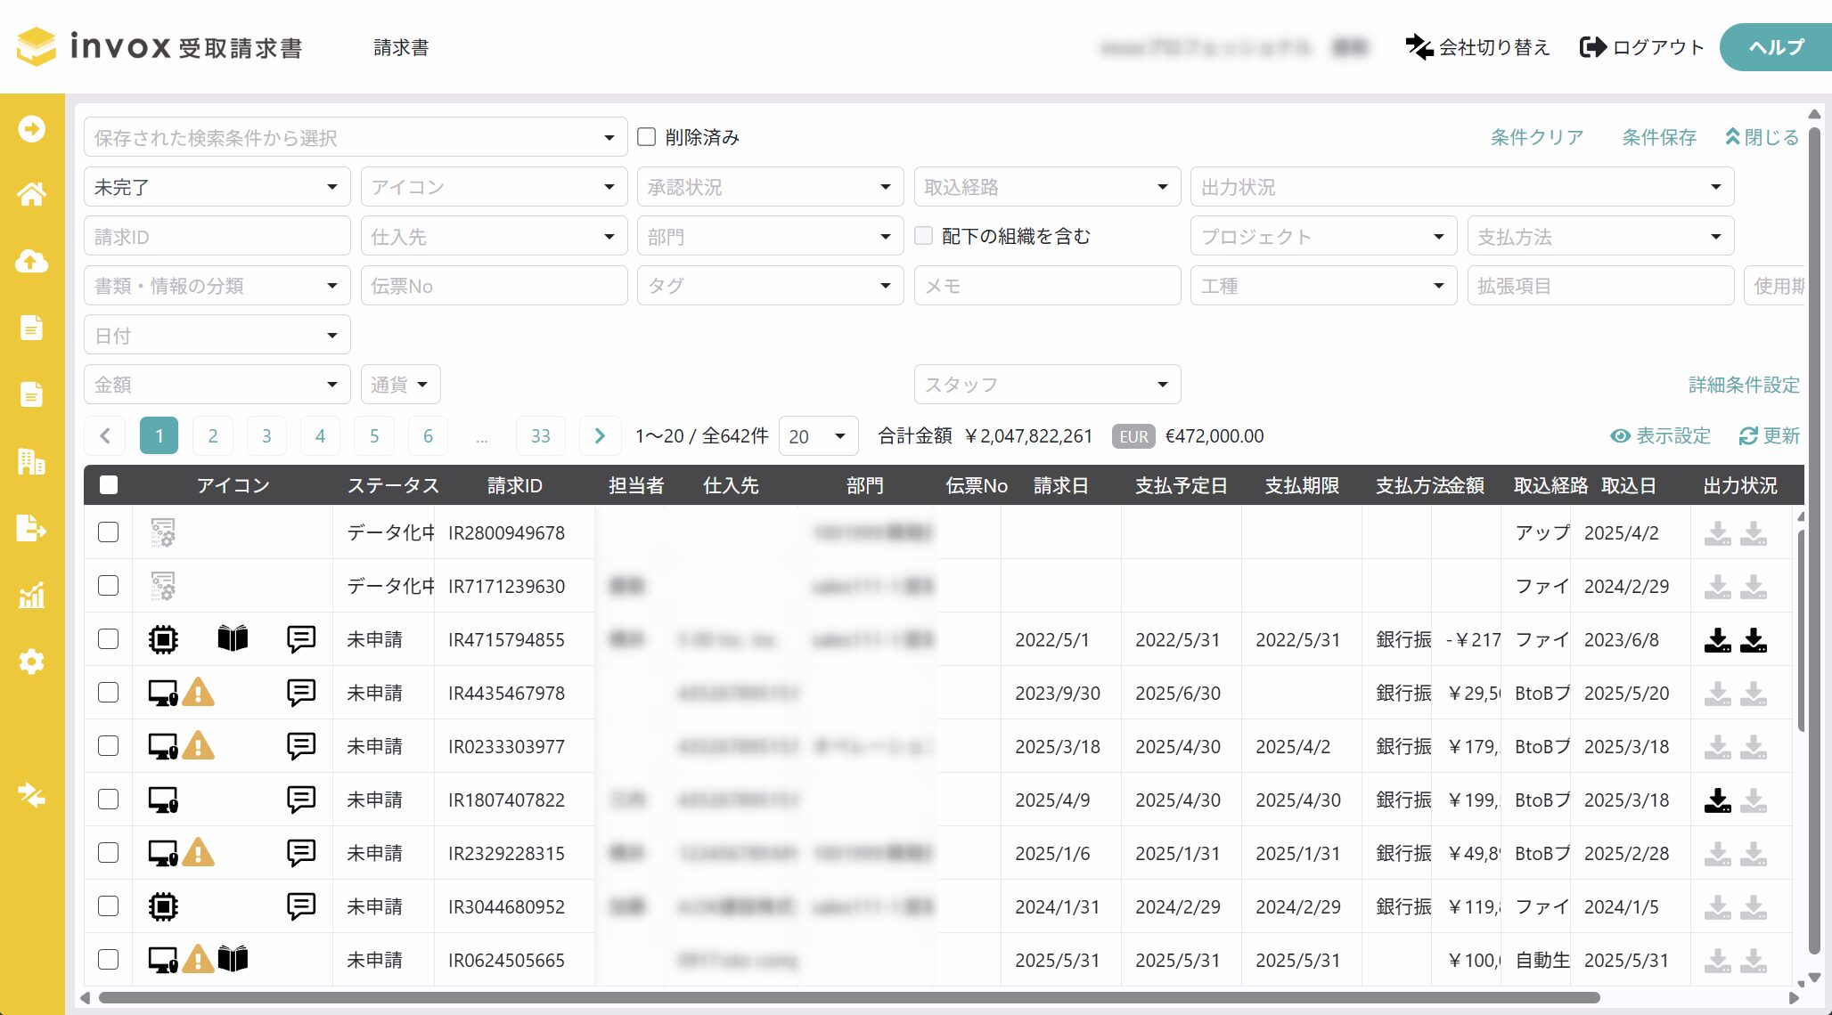
Task: Go to next page with arrow
Action: (600, 435)
